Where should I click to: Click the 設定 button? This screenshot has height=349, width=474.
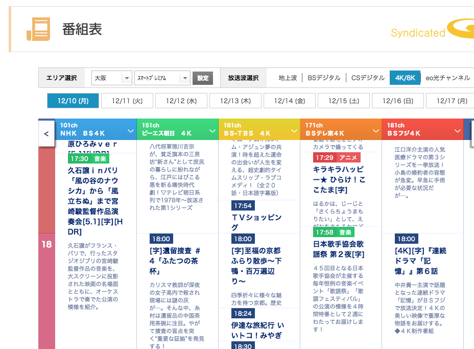tap(203, 78)
